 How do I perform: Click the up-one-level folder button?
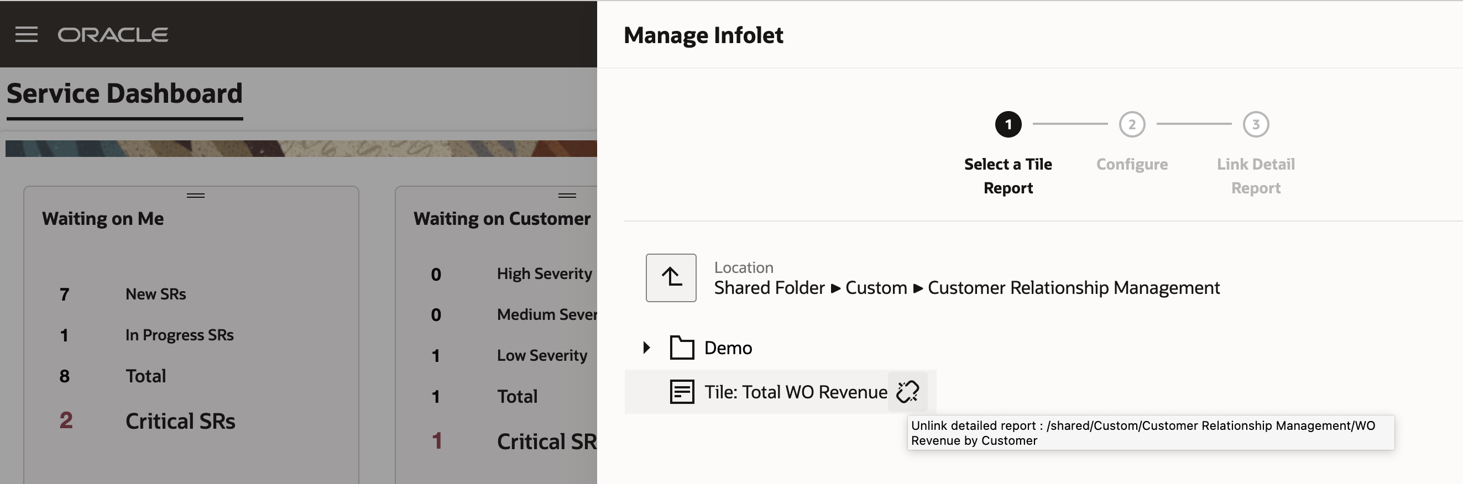click(671, 278)
